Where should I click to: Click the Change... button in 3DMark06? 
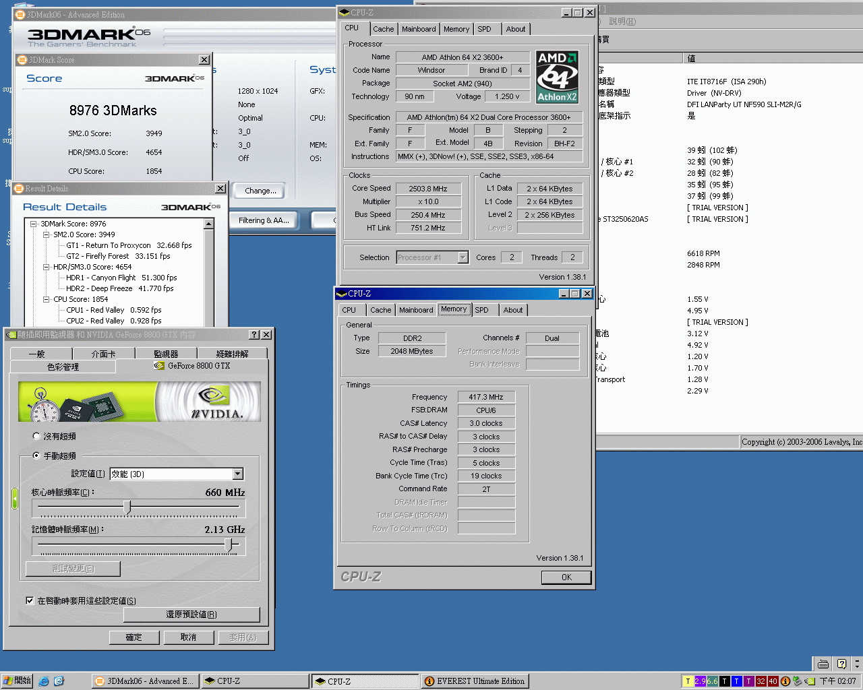pyautogui.click(x=260, y=191)
